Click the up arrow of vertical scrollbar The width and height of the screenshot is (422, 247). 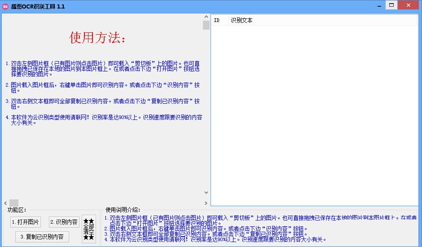[206, 17]
